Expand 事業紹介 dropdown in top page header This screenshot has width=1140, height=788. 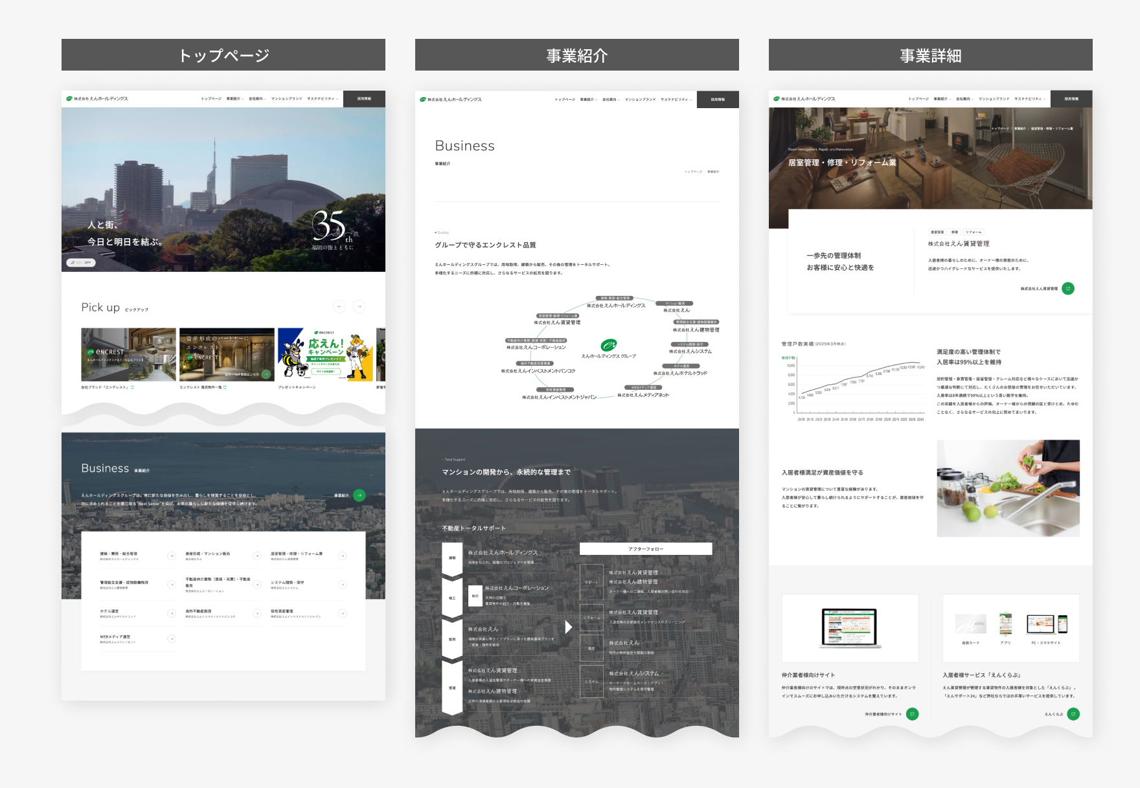click(x=235, y=98)
